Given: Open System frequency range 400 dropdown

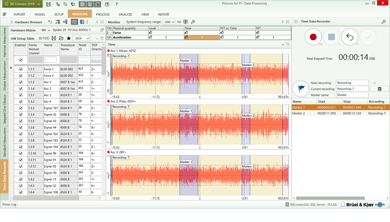Looking at the screenshot, I should coord(170,22).
